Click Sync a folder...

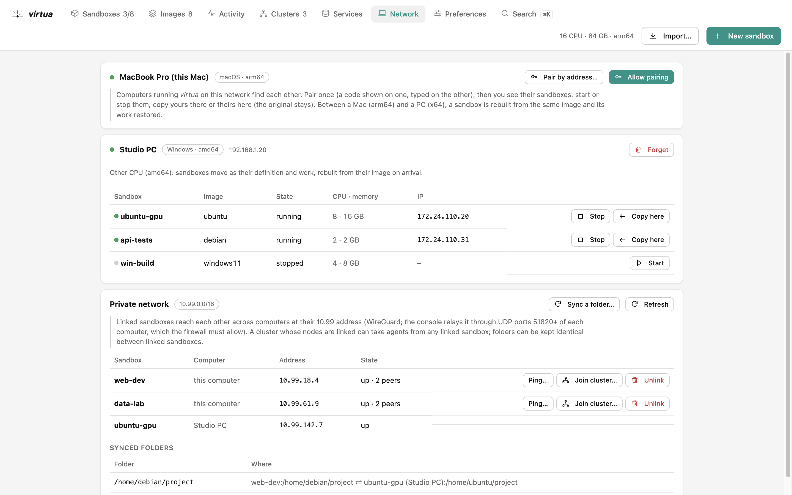[584, 304]
